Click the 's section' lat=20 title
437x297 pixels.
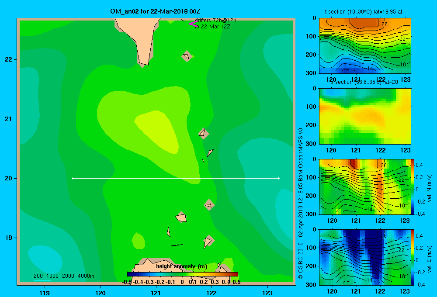[364, 82]
